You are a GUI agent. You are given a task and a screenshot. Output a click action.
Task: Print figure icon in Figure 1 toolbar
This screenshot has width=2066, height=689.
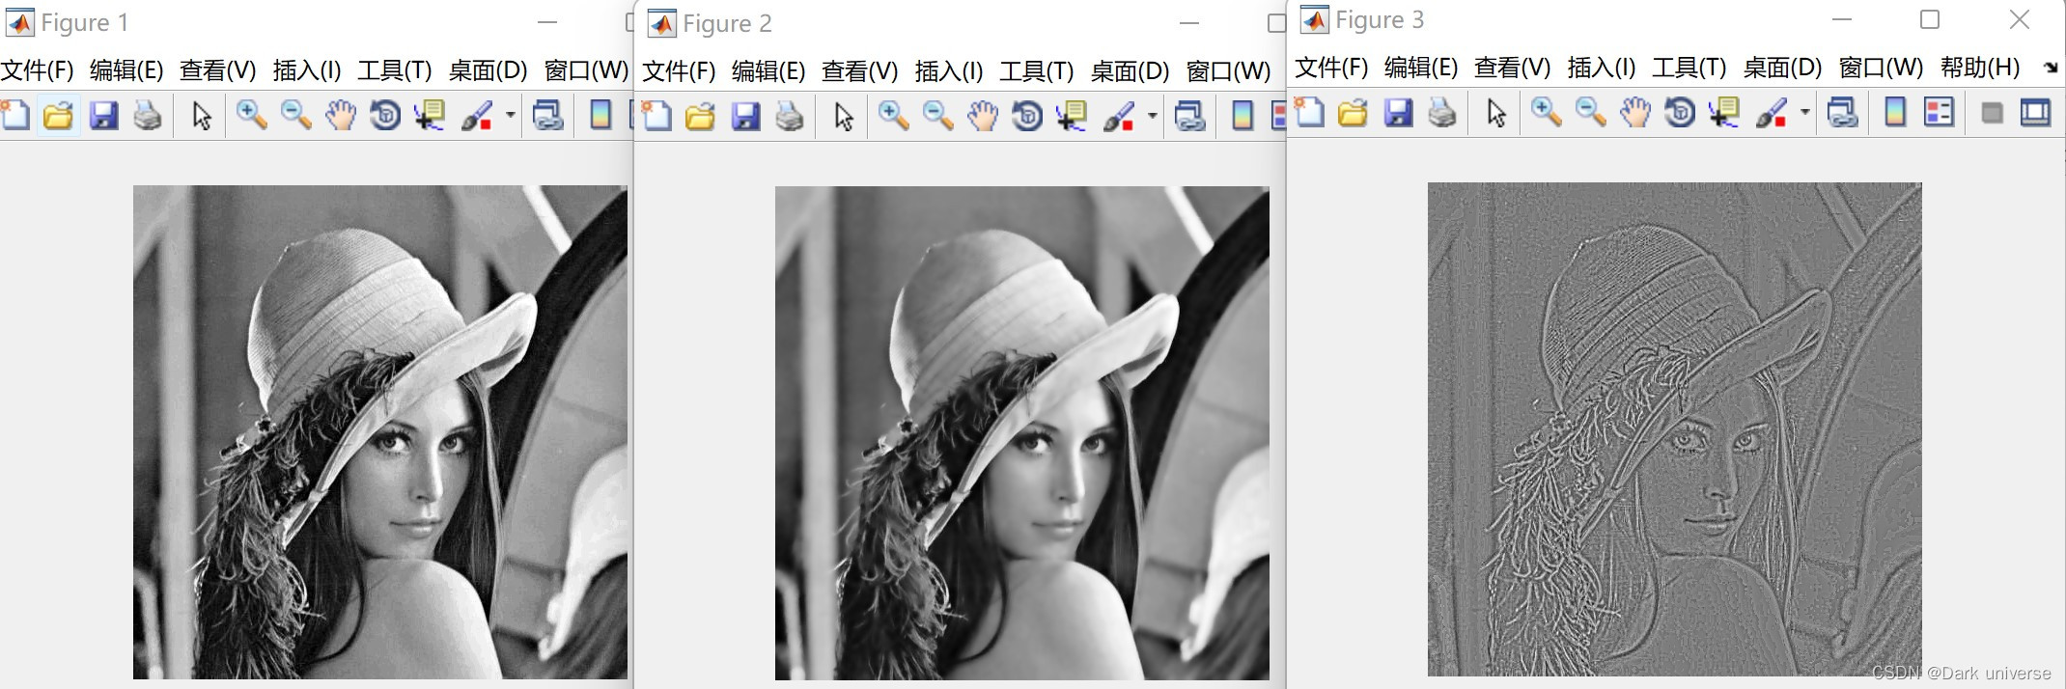(148, 115)
